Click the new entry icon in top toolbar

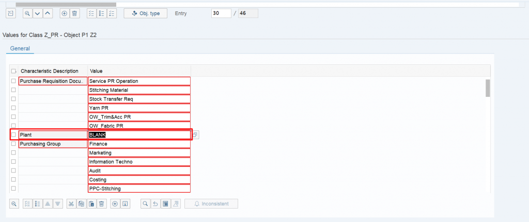(x=11, y=13)
